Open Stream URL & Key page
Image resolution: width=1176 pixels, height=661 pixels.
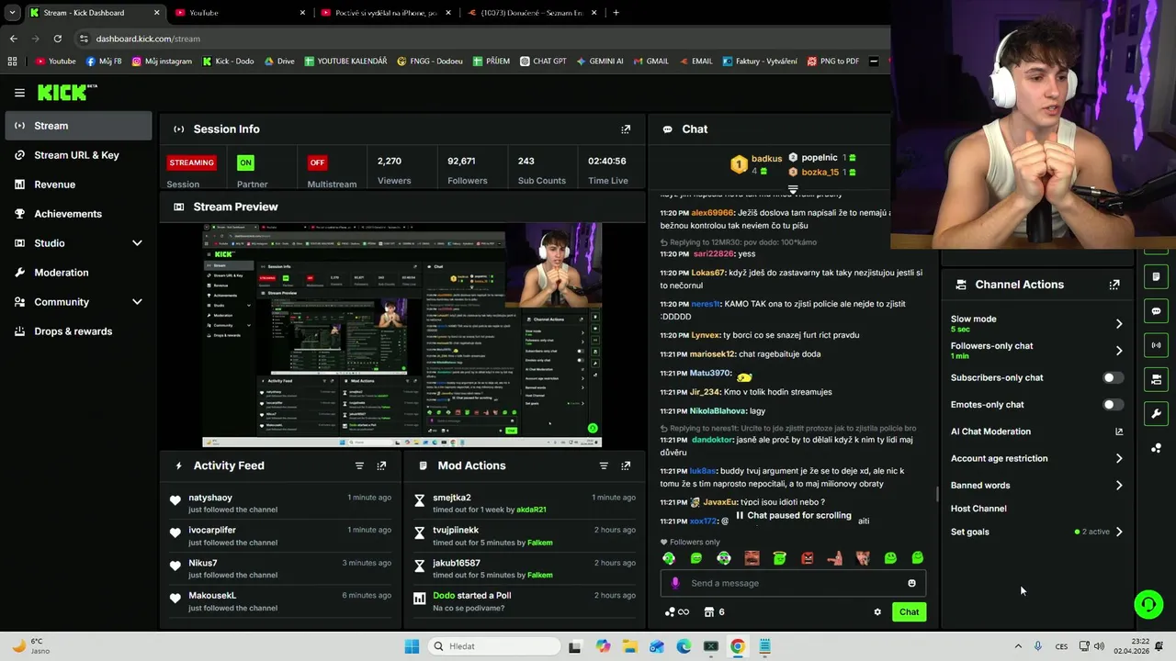tap(78, 155)
